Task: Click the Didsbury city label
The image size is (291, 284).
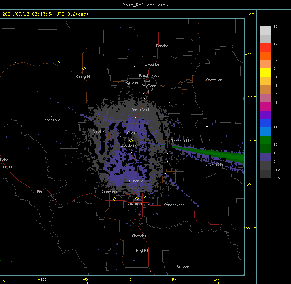Action: tap(129, 145)
